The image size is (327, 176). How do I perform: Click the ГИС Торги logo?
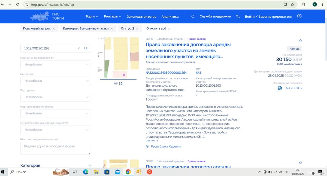click(47, 16)
